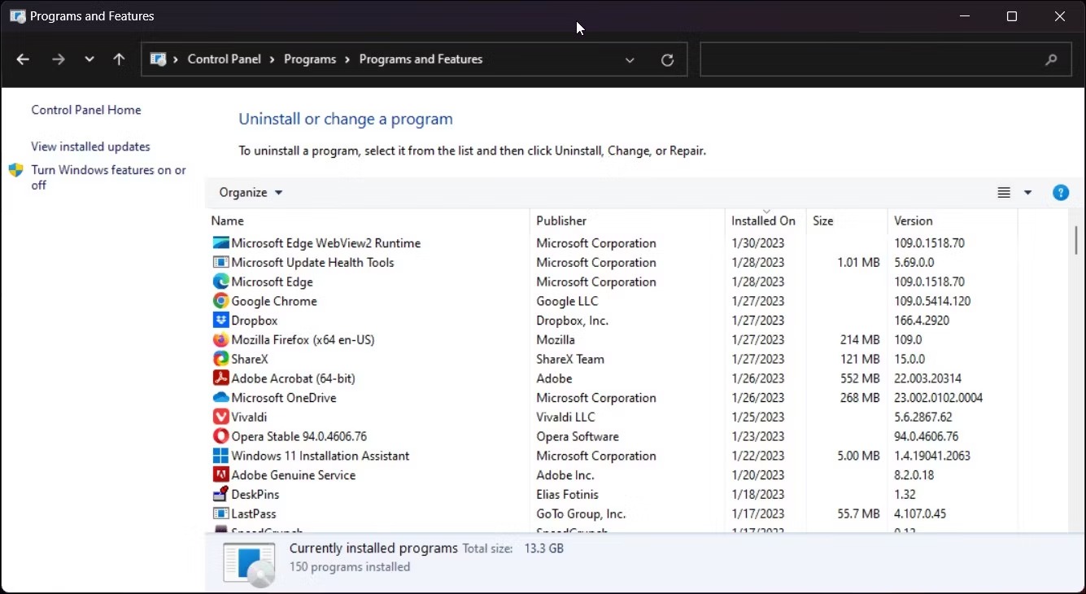Screen dimensions: 1086x594
Task: Click the Mozilla Firefox icon
Action: pyautogui.click(x=220, y=339)
